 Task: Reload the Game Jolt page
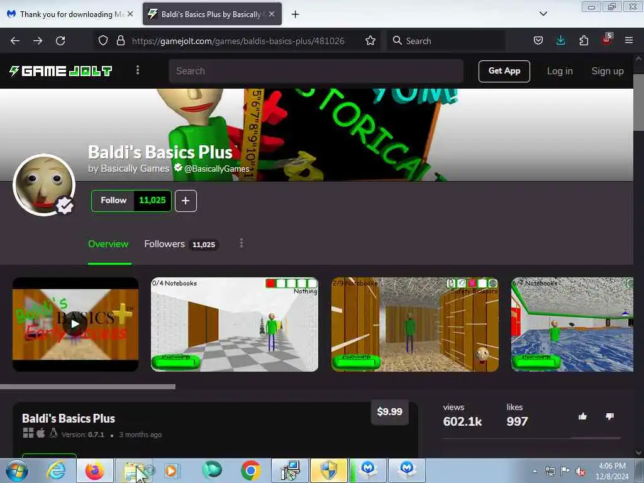(x=60, y=41)
